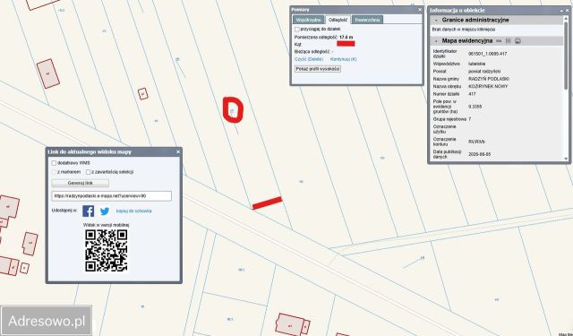573x336 pixels.
Task: Click scroll-up arrow in Informacja o obiekcie panel
Action: click(x=566, y=18)
